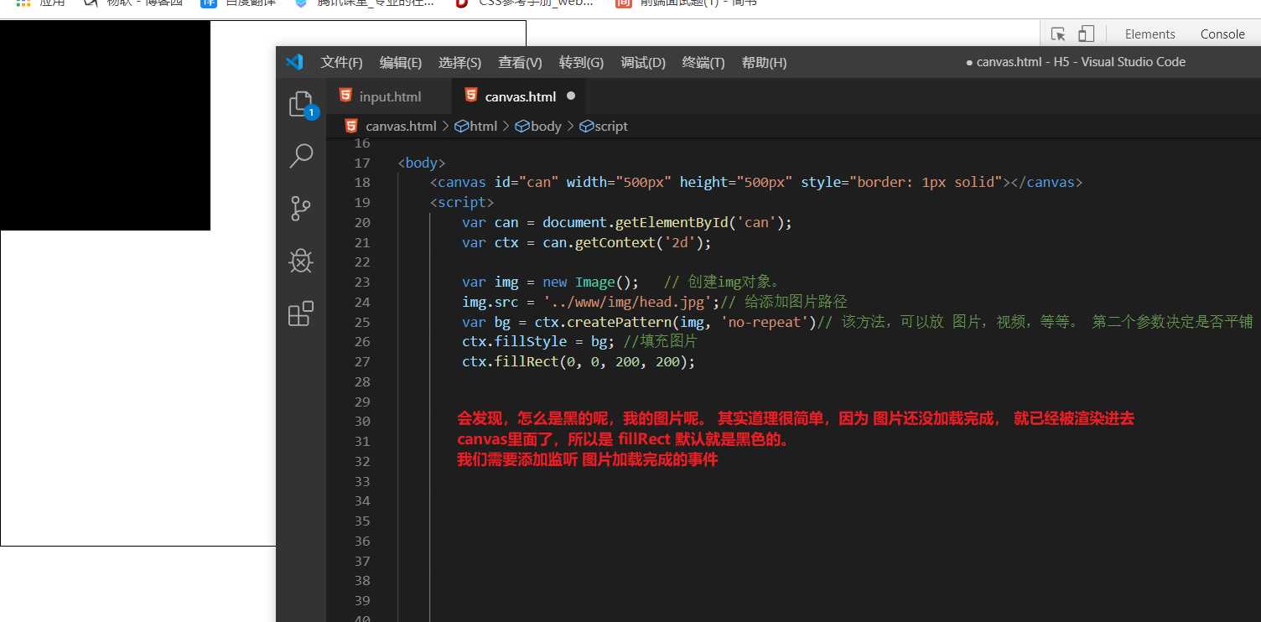Click the CSS参考手册 bookmark in browser

(x=523, y=3)
